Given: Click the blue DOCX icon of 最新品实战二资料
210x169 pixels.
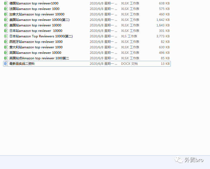Looking at the screenshot, I should pyautogui.click(x=6, y=64).
